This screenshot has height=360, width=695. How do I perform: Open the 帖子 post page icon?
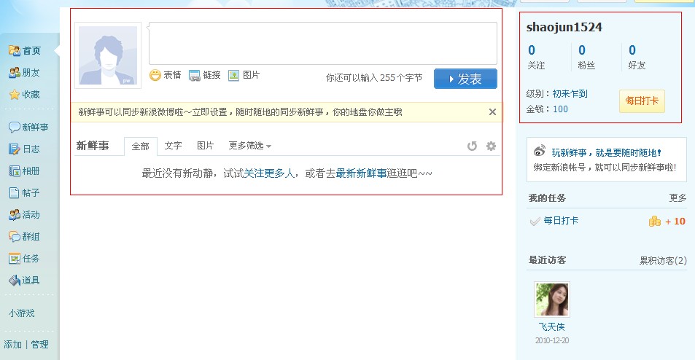[14, 192]
